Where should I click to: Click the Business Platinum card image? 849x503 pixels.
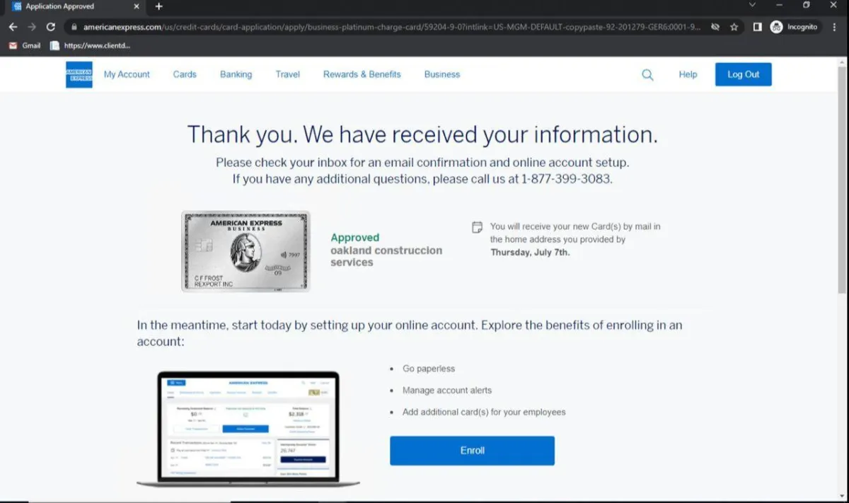pos(246,251)
